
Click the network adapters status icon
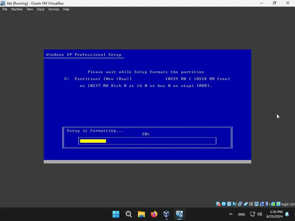240,204
